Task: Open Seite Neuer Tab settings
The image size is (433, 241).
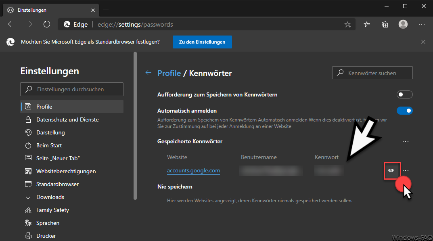Action: (72, 158)
